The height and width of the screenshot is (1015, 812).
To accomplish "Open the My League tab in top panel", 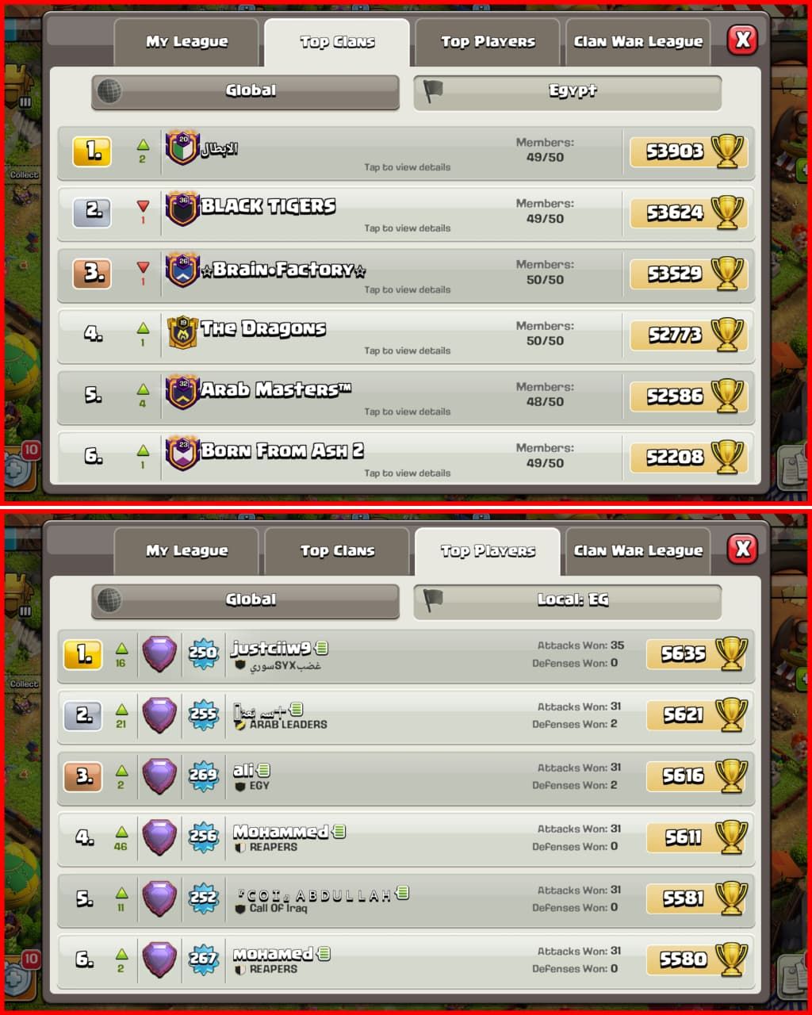I will click(x=186, y=42).
